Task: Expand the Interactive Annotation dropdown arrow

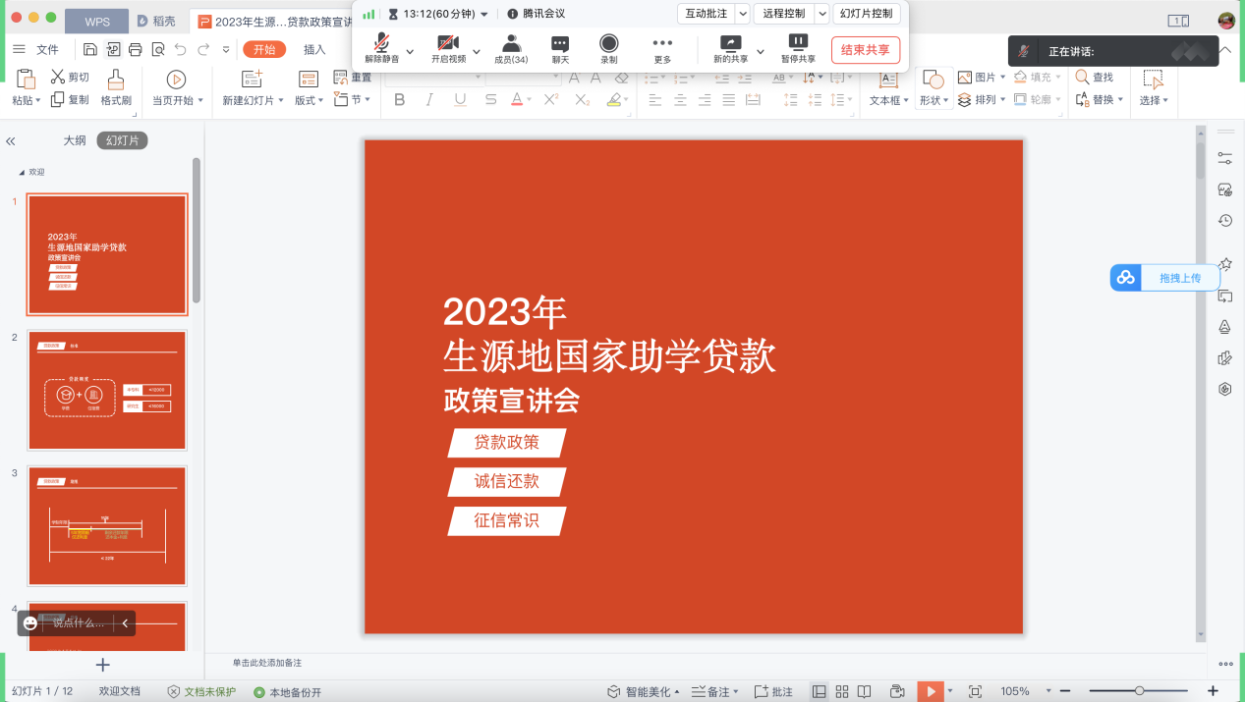Action: [x=743, y=14]
